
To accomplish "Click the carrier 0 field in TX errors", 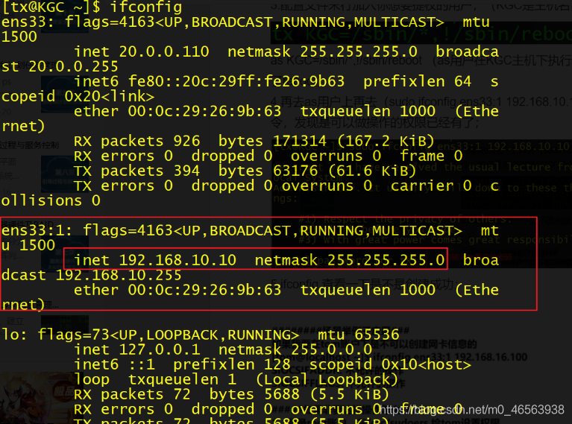I will tap(431, 186).
